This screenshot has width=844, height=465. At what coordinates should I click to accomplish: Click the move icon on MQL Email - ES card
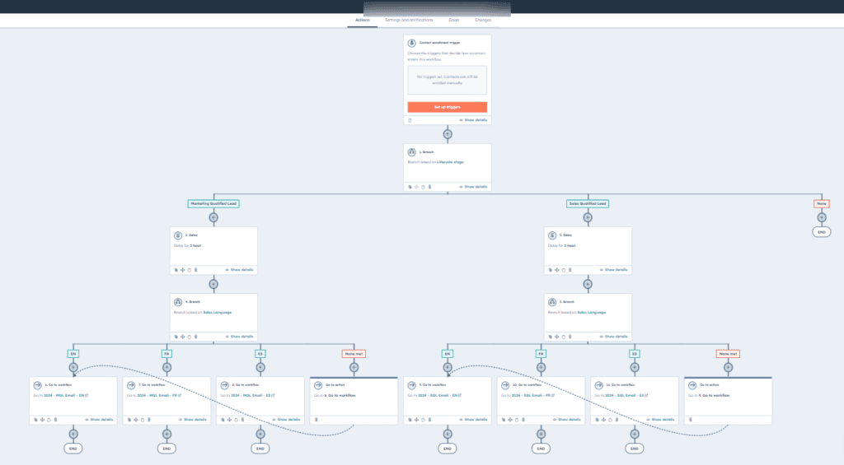[x=229, y=419]
